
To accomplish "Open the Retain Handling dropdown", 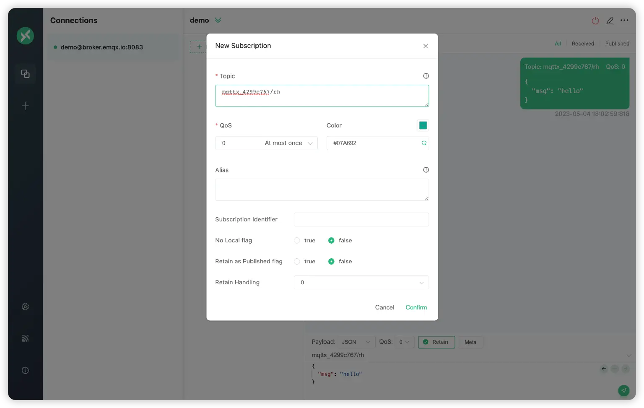I will pyautogui.click(x=361, y=282).
